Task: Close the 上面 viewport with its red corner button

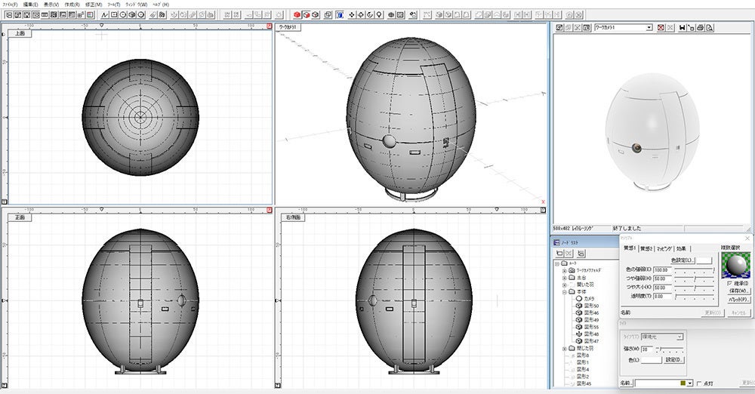Action: tap(269, 26)
